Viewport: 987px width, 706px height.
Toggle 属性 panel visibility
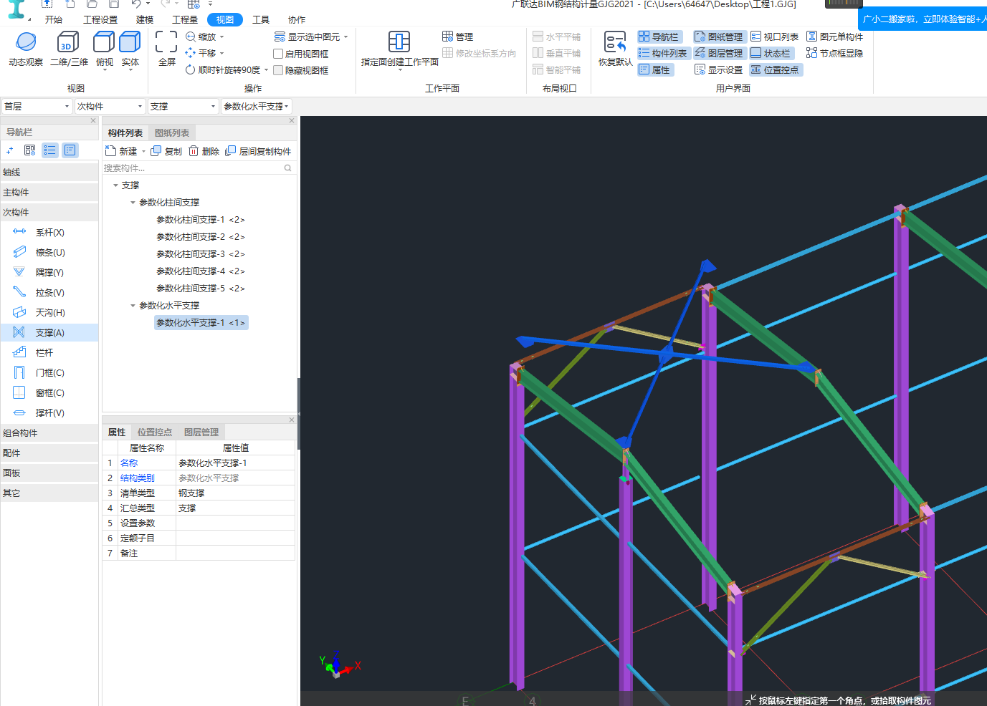654,69
